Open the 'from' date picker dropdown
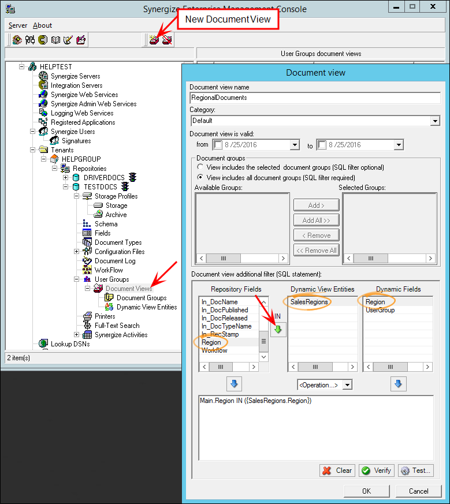 294,145
